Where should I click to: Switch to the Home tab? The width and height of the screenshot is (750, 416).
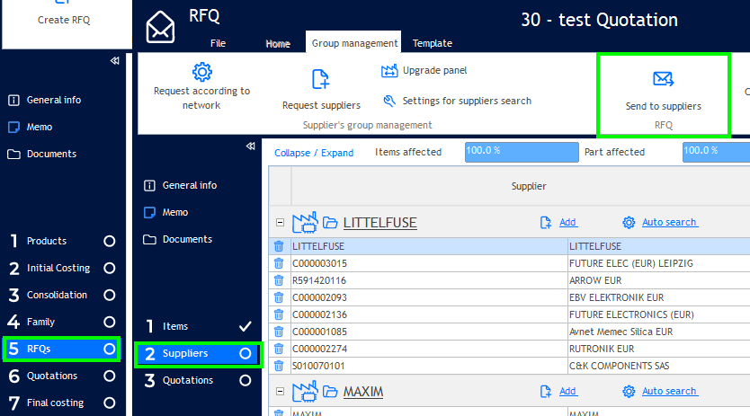click(278, 43)
